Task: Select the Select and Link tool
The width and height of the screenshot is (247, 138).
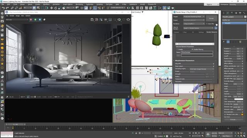Action: (x=12, y=8)
